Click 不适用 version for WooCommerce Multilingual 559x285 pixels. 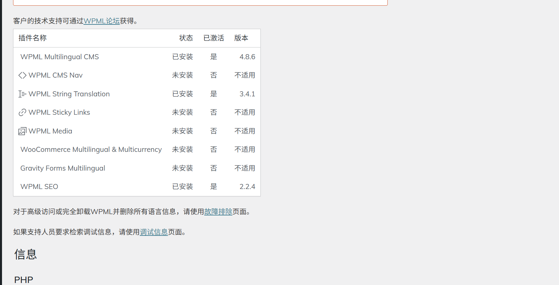coord(245,150)
